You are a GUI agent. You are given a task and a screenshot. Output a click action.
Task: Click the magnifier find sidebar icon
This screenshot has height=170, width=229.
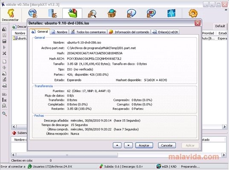4,114
